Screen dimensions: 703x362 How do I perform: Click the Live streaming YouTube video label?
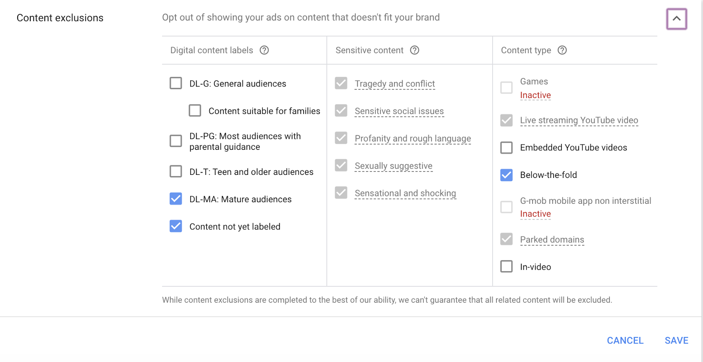click(x=579, y=120)
